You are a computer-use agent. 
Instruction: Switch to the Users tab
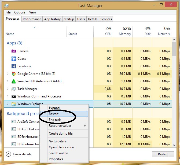(81, 19)
